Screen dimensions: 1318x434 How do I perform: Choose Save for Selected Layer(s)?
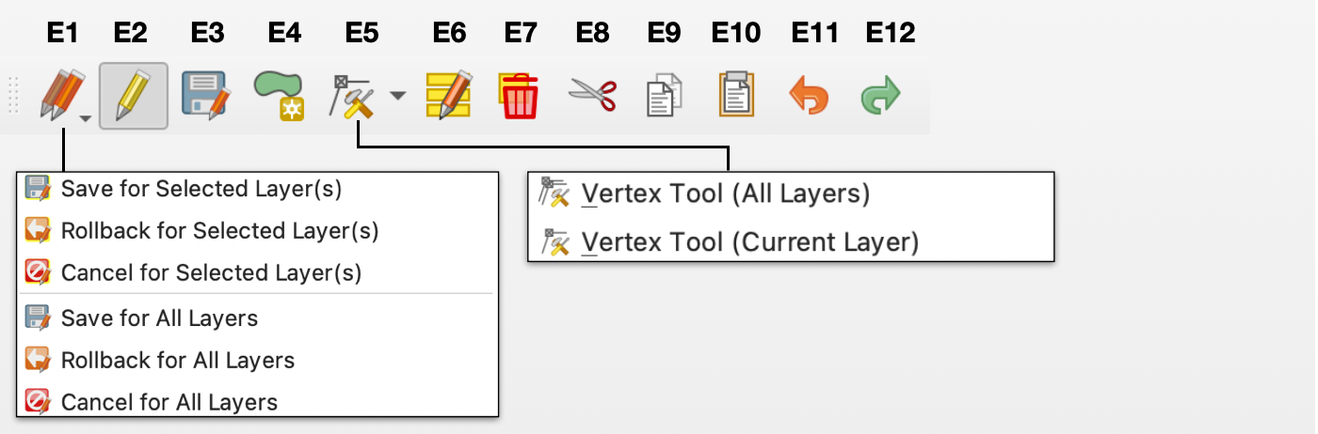[x=201, y=189]
